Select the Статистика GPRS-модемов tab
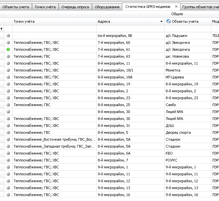The width and height of the screenshot is (219, 201). point(148,7)
